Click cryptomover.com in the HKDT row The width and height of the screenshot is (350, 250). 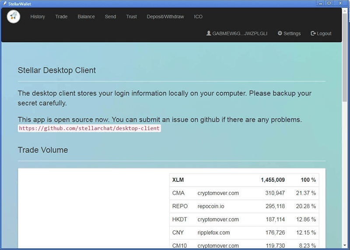[218, 219]
